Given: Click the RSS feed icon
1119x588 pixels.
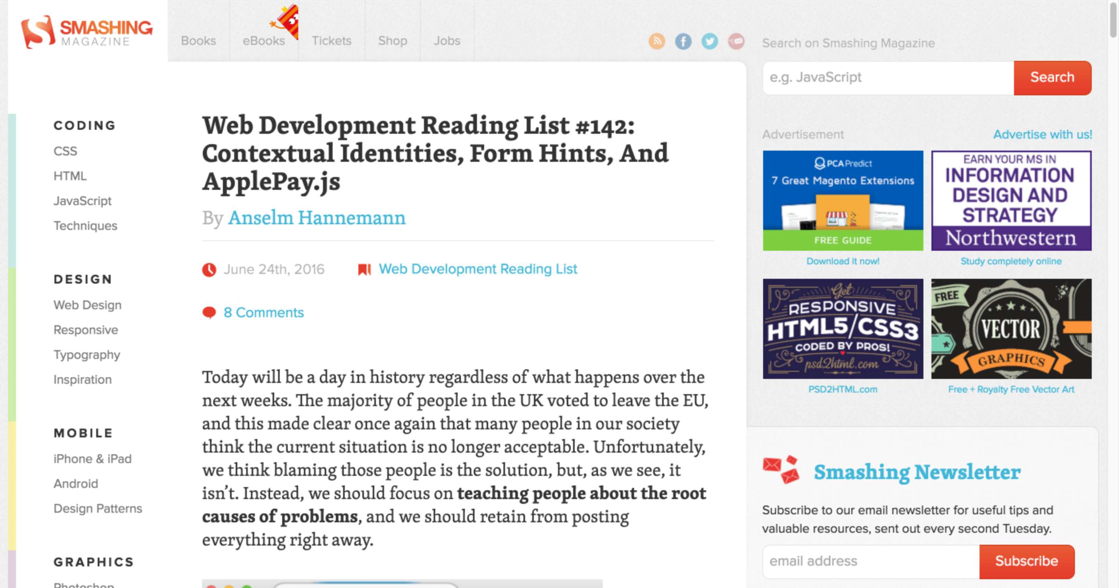Looking at the screenshot, I should click(657, 42).
